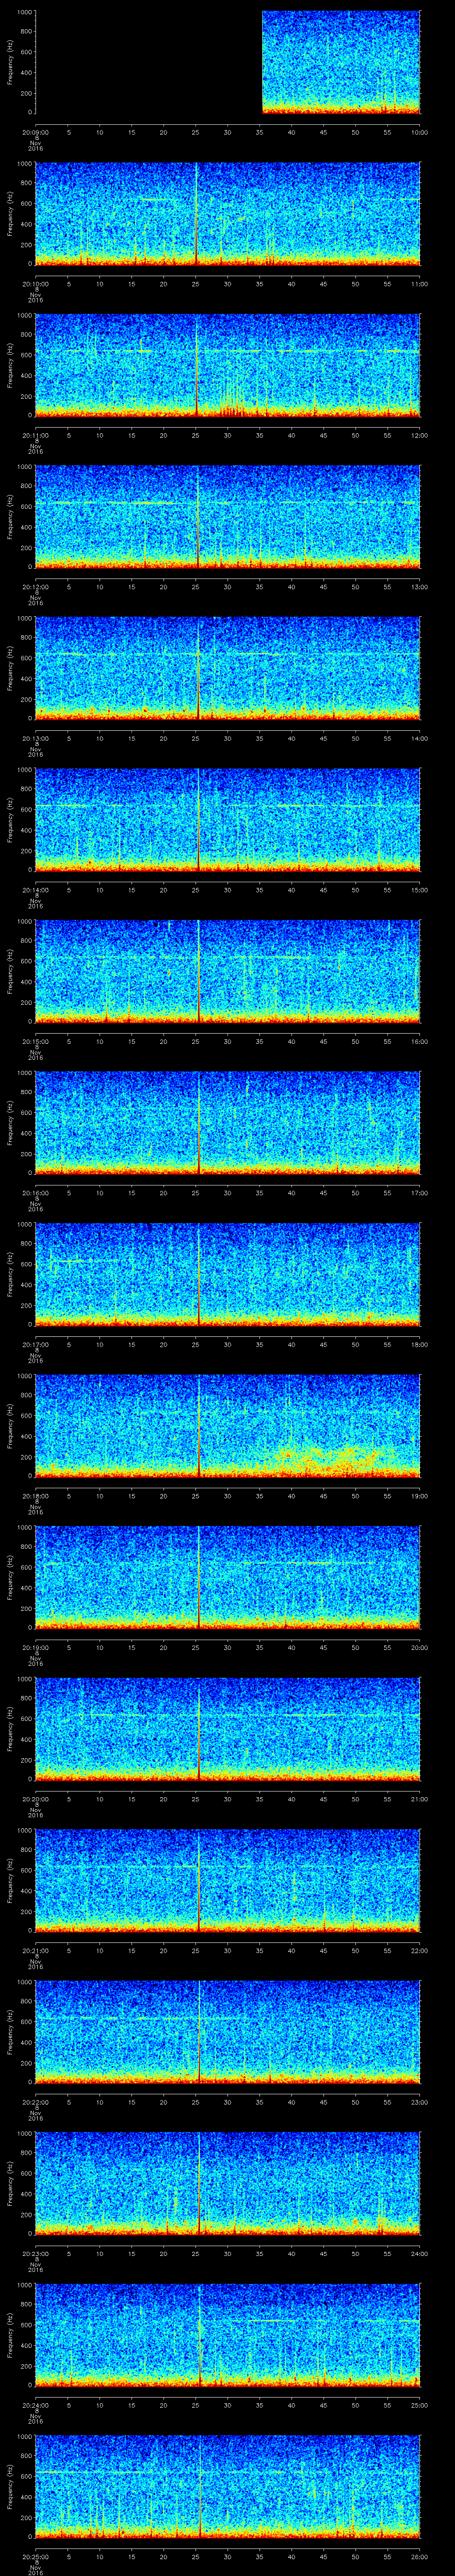This screenshot has width=455, height=2576.
Task: Click the 20:15:00 time axis label
Action: 35,1042
